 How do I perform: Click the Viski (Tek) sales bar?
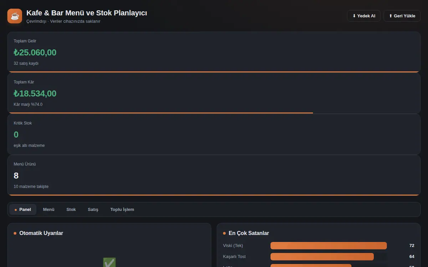328,246
